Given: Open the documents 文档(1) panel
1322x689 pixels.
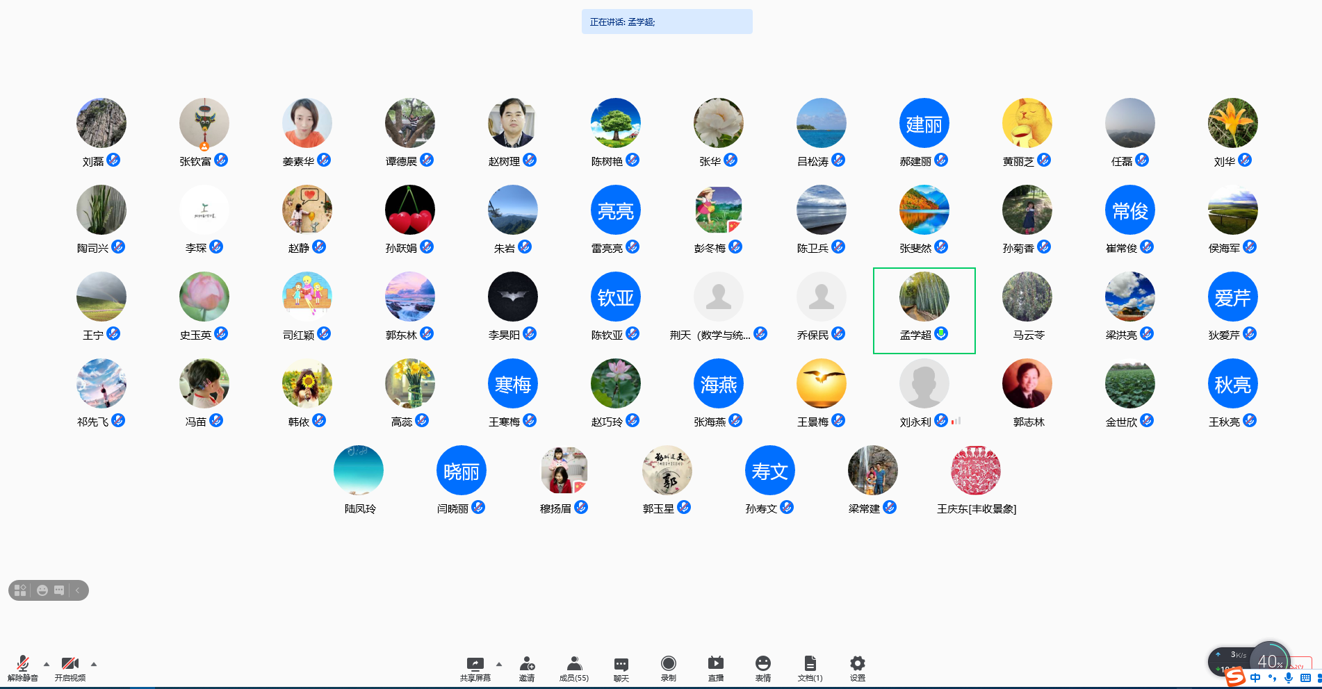Looking at the screenshot, I should pyautogui.click(x=810, y=667).
